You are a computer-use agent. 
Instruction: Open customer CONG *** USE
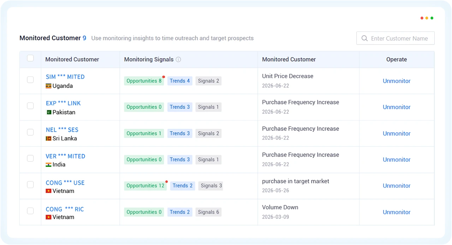tap(65, 183)
